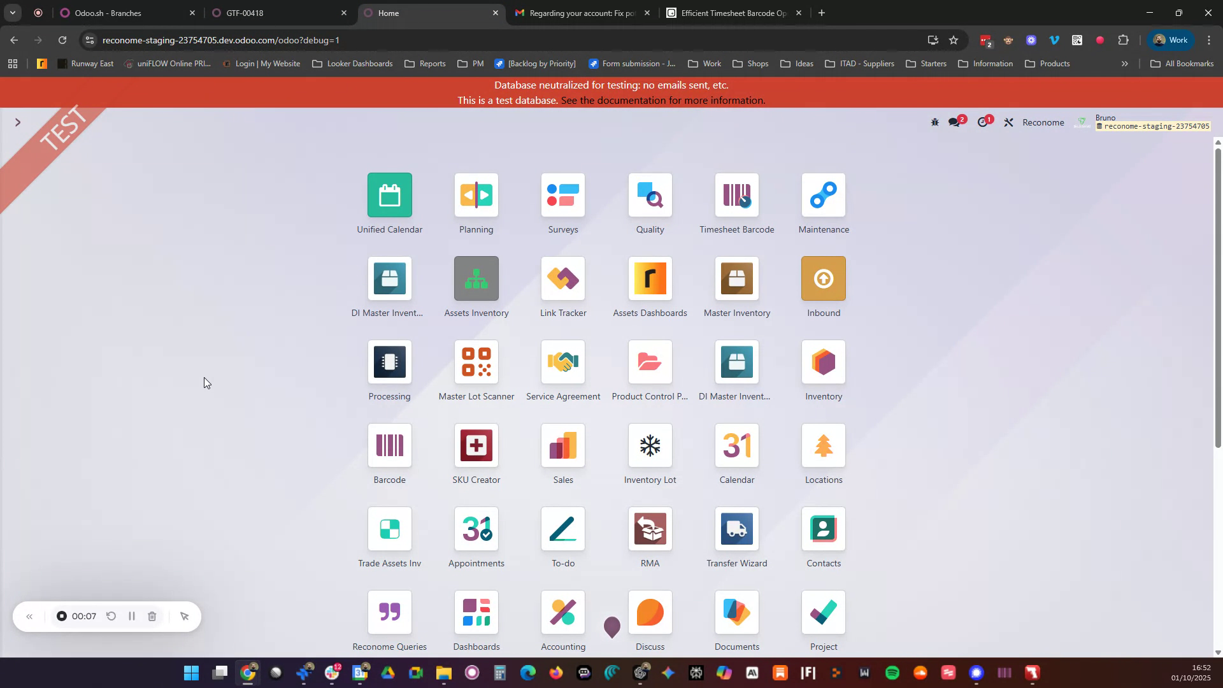The image size is (1223, 688).
Task: Bookmark the current page with the star
Action: tap(954, 39)
